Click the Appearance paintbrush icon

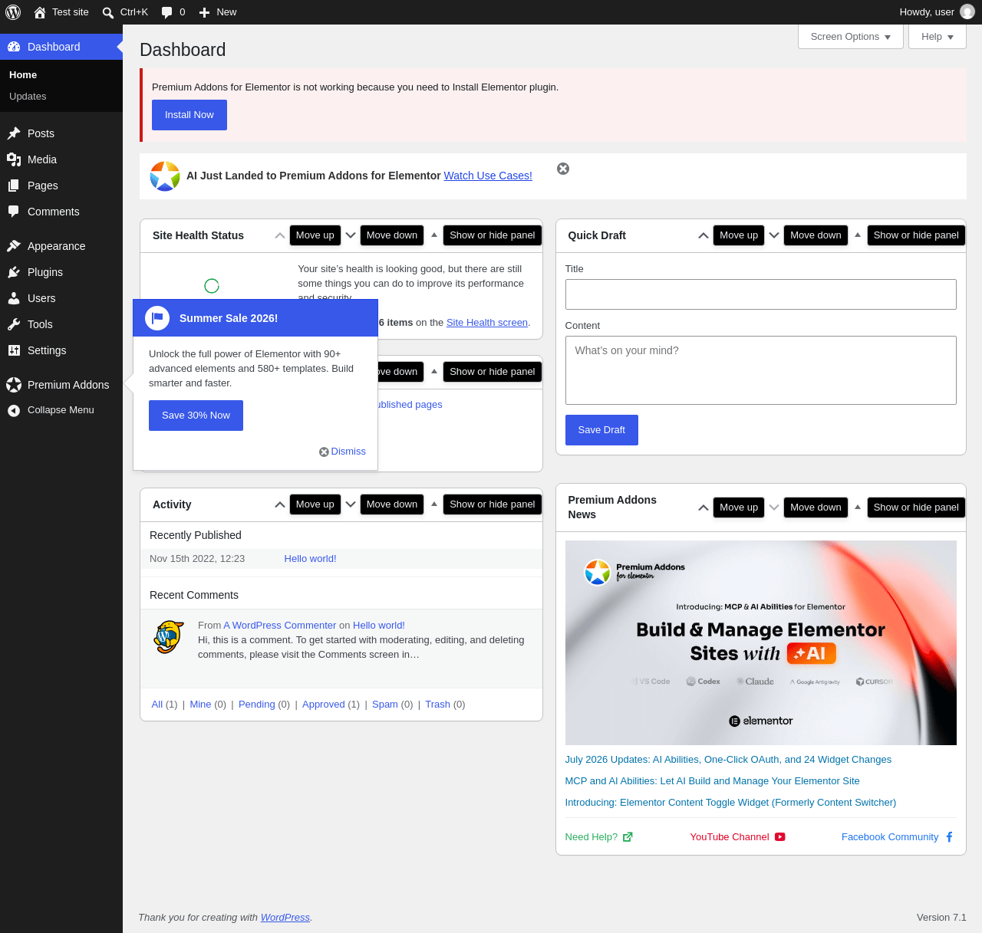[x=14, y=246]
